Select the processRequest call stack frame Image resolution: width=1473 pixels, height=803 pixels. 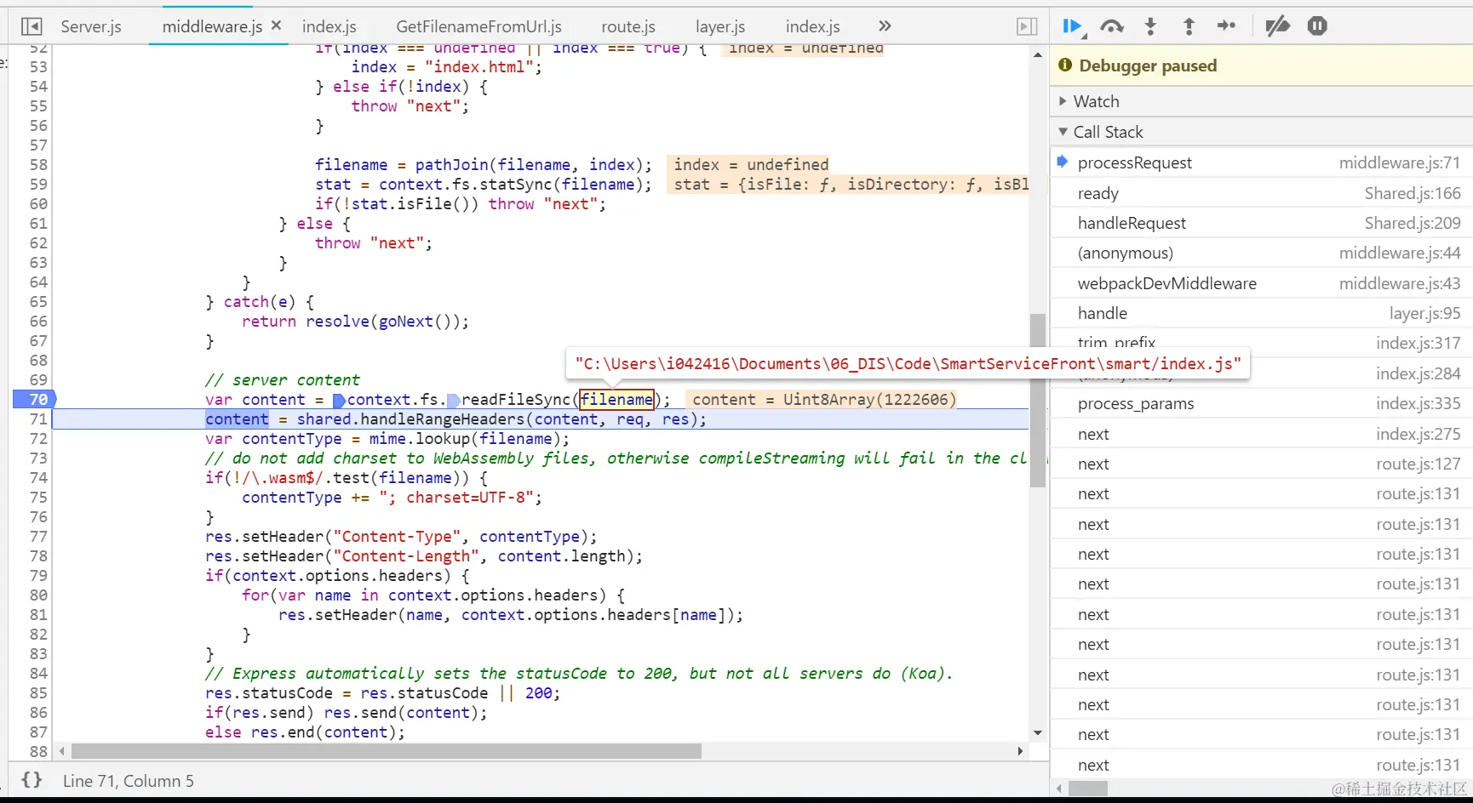click(1261, 162)
